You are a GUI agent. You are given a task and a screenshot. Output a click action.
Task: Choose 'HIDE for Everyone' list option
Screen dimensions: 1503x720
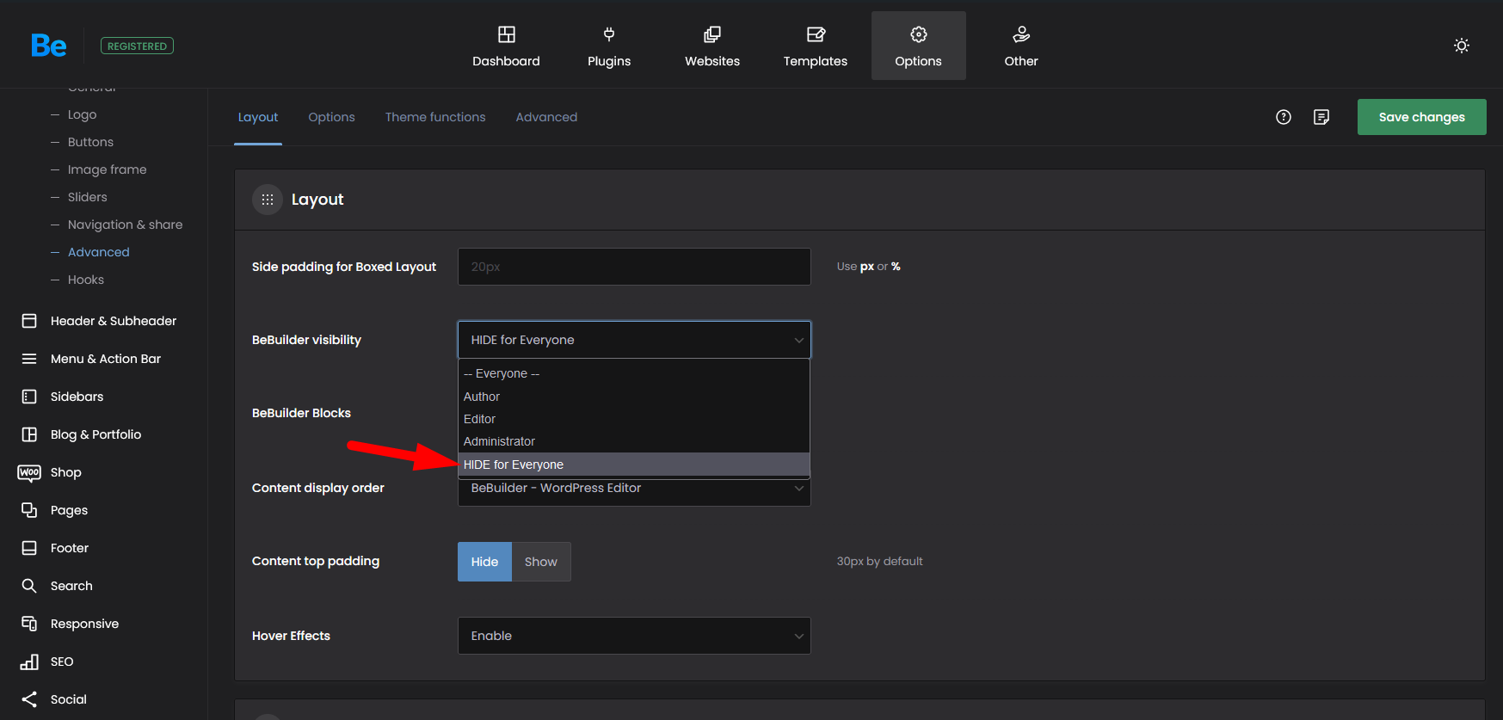click(x=634, y=465)
